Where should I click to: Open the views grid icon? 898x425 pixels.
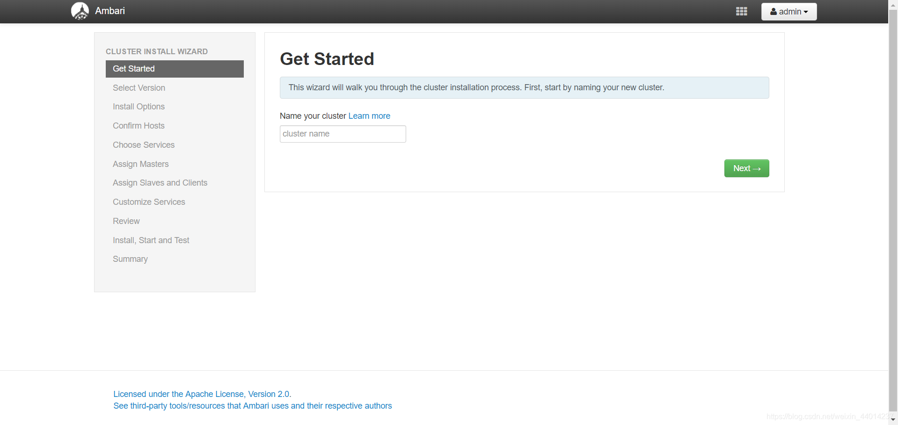(741, 11)
